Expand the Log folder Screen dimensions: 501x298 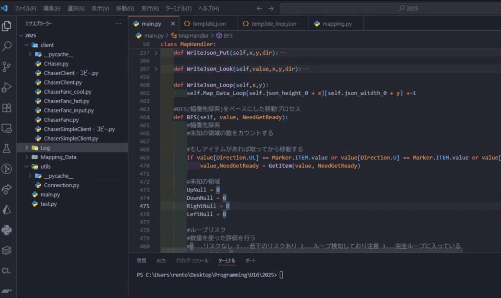[45, 148]
